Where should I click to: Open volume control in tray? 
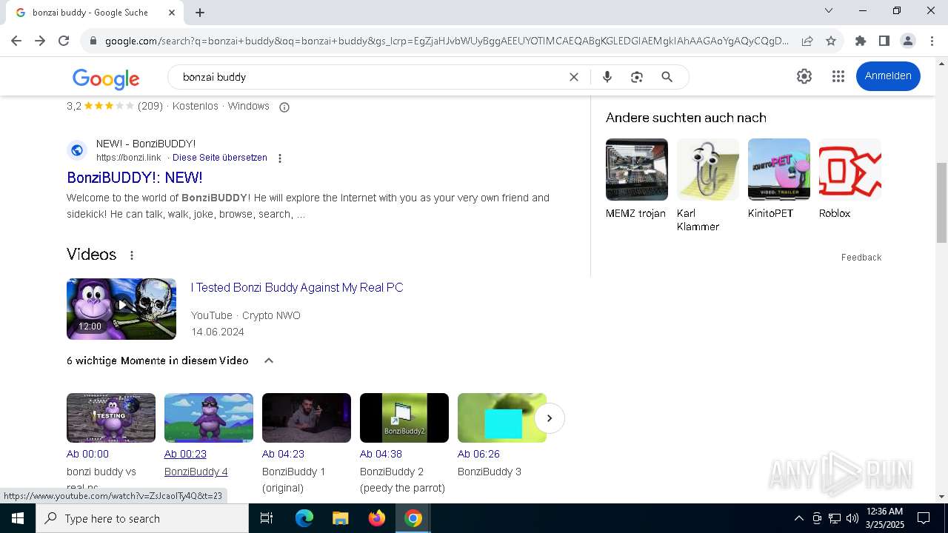[x=852, y=518]
